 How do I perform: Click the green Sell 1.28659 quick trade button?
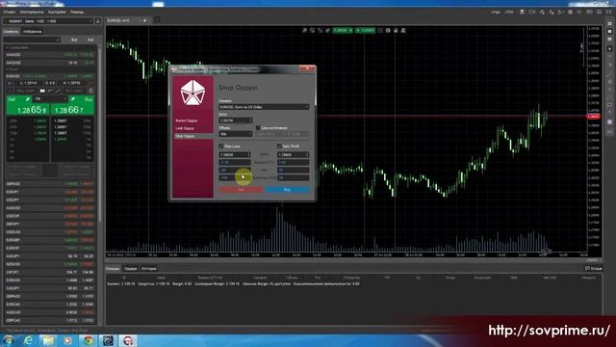(x=28, y=109)
